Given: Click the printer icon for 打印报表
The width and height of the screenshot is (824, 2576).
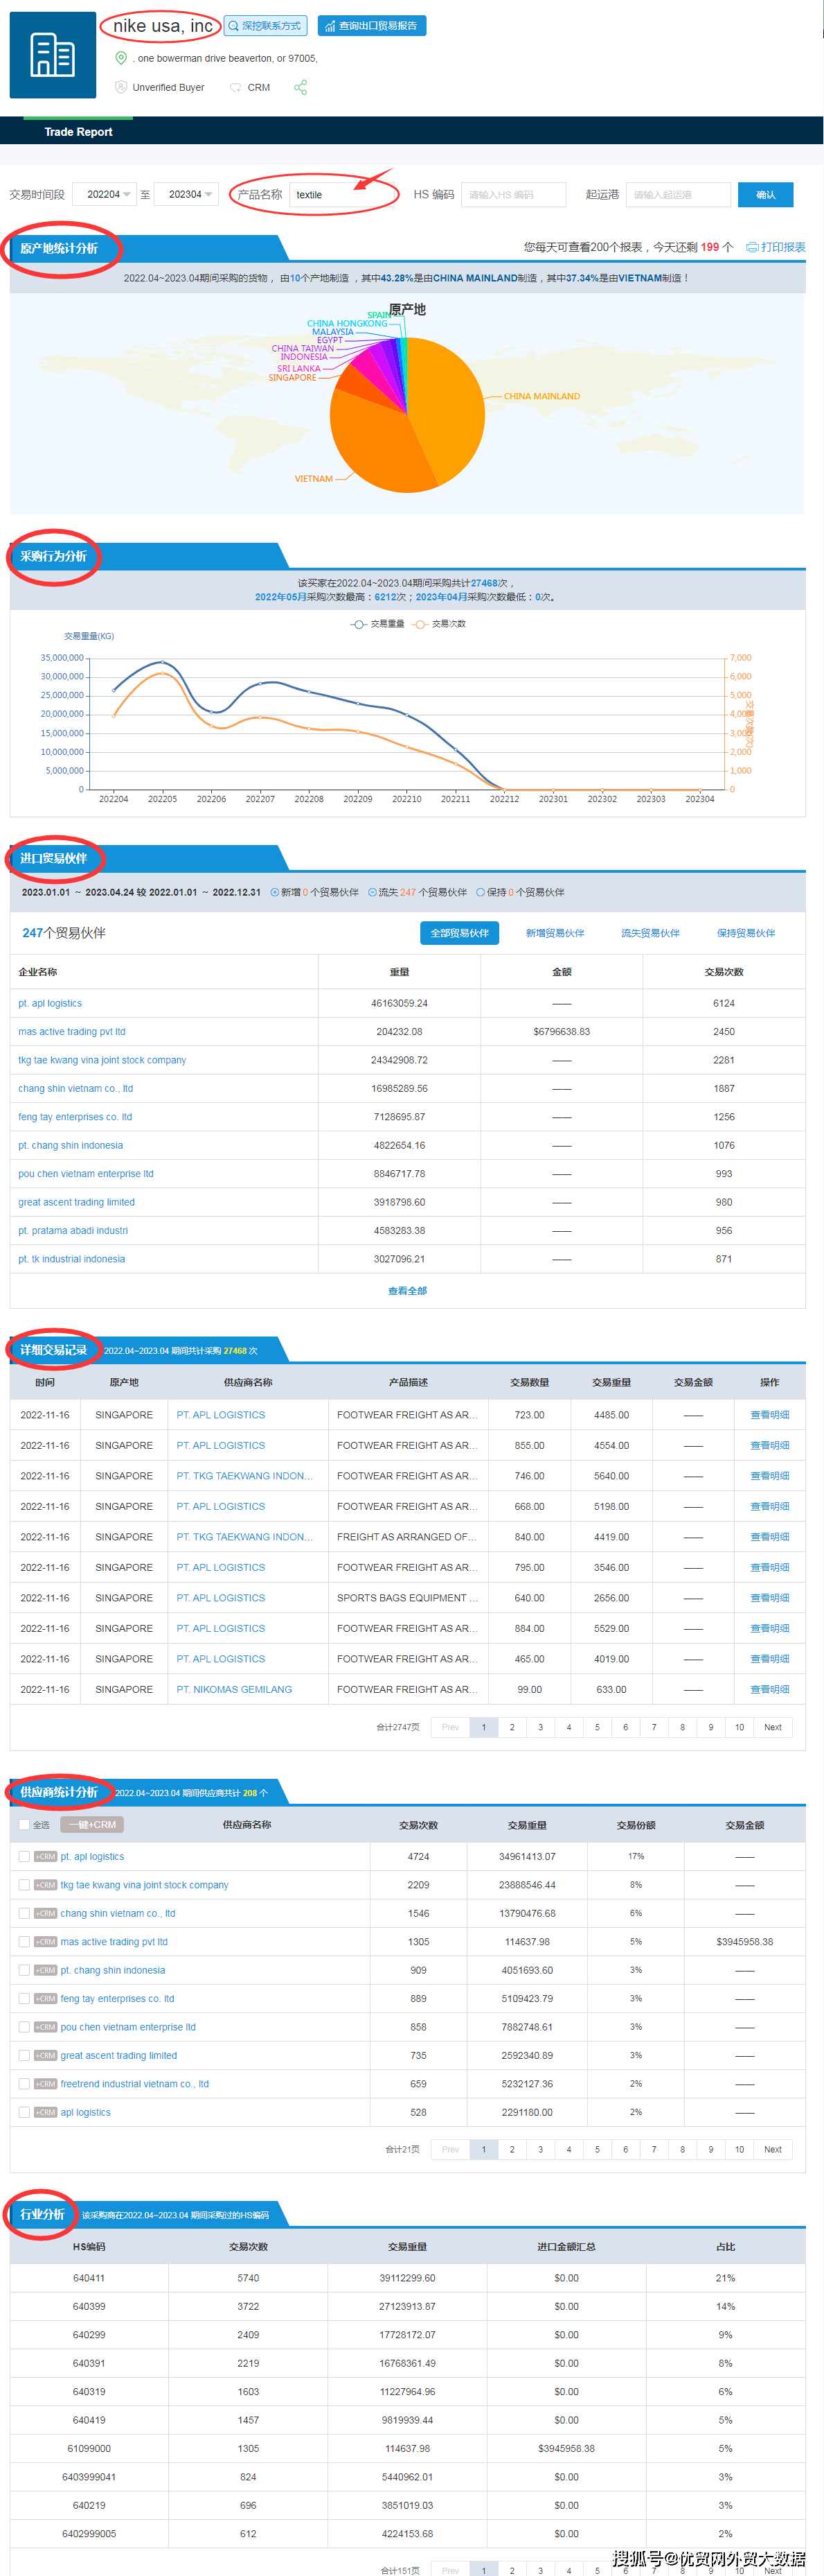Looking at the screenshot, I should pos(751,247).
